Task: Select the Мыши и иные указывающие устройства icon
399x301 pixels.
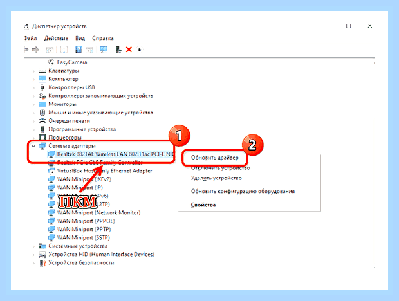Action: (x=42, y=113)
